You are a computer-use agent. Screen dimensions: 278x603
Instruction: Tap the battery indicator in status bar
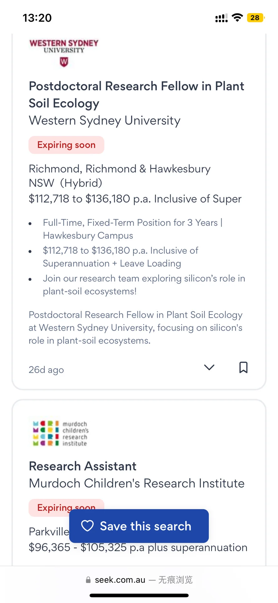256,18
